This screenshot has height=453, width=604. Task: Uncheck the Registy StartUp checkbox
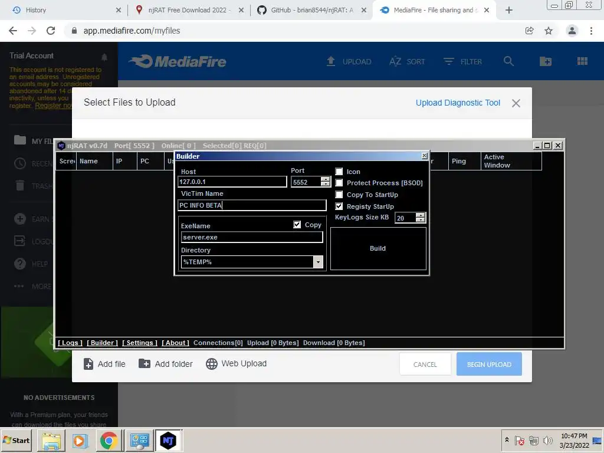pos(339,206)
